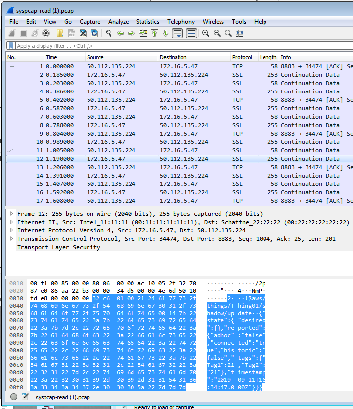Open the Wireless menu
Viewport: 353px width, 409px height.
tap(213, 22)
